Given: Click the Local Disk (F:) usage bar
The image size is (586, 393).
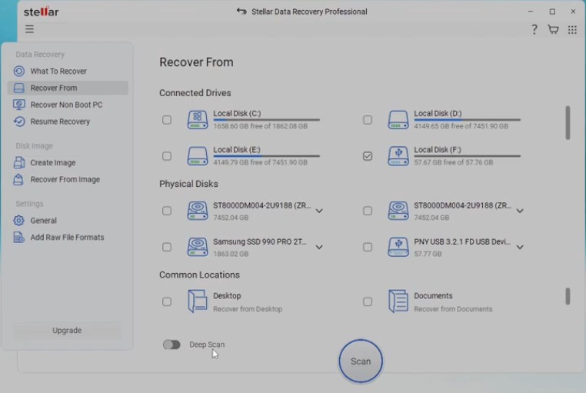Looking at the screenshot, I should (467, 156).
